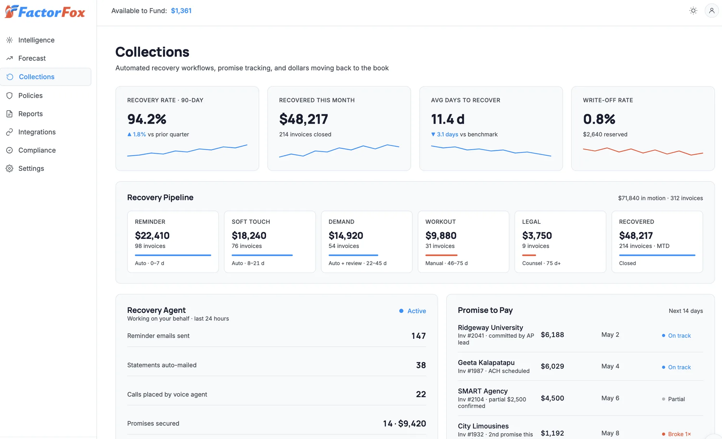This screenshot has width=722, height=439.
Task: Open Geeta Kalapatapu On track status
Action: click(677, 367)
